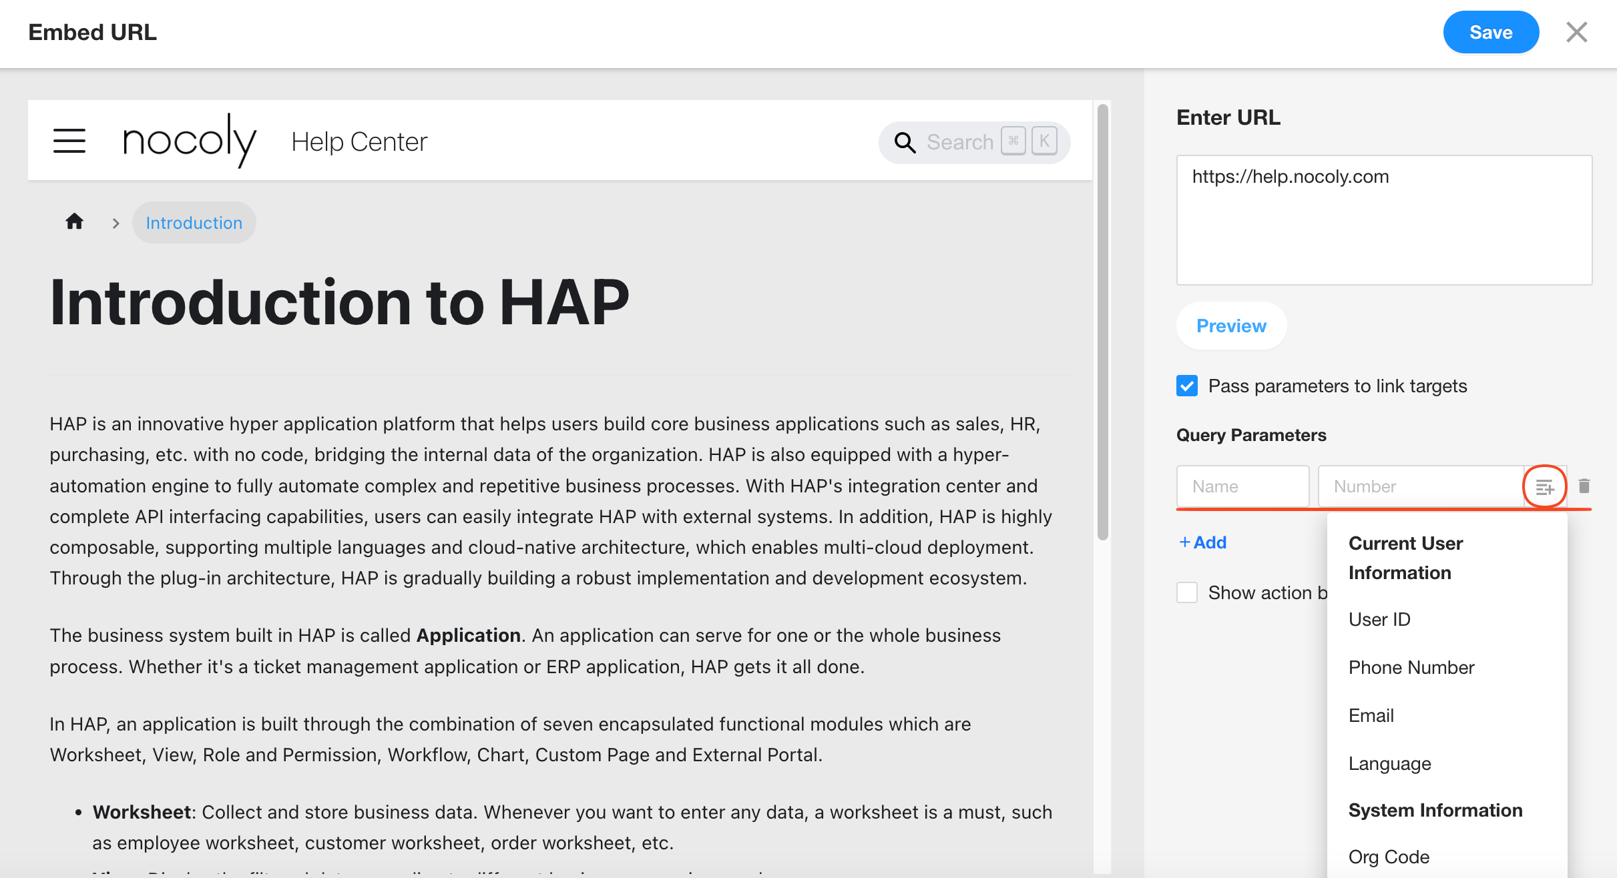This screenshot has width=1617, height=878.
Task: Click the preview pane vertical scrollbar
Action: tap(1102, 320)
